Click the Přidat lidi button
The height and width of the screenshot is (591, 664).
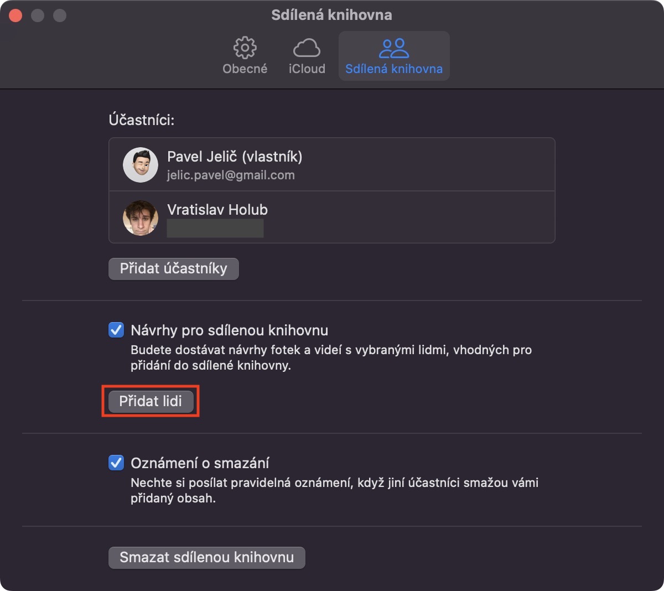tap(151, 401)
